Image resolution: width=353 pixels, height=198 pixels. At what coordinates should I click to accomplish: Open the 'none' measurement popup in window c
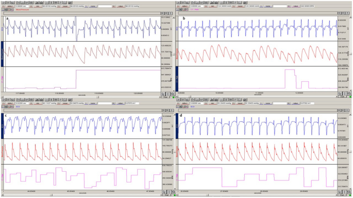pos(93,103)
